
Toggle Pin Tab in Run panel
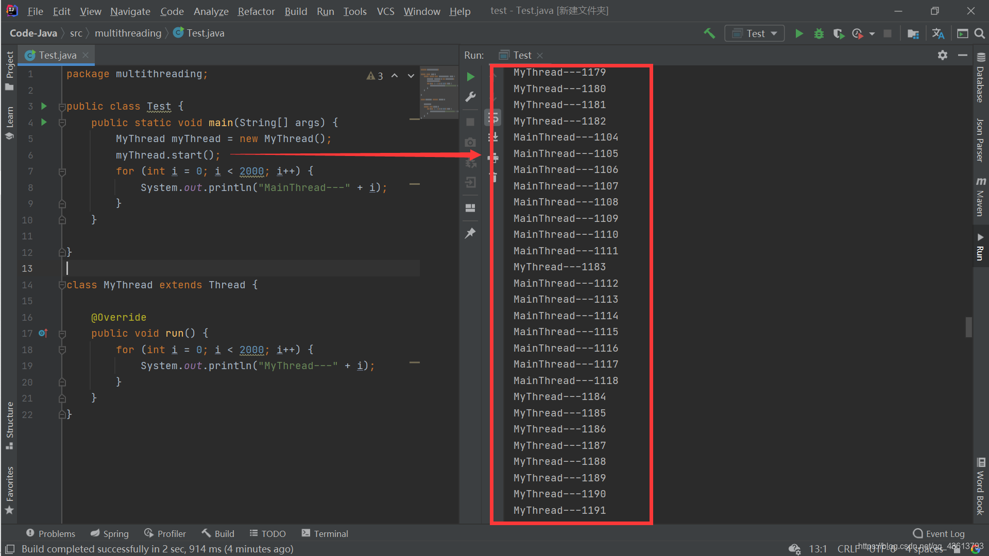[x=470, y=233]
